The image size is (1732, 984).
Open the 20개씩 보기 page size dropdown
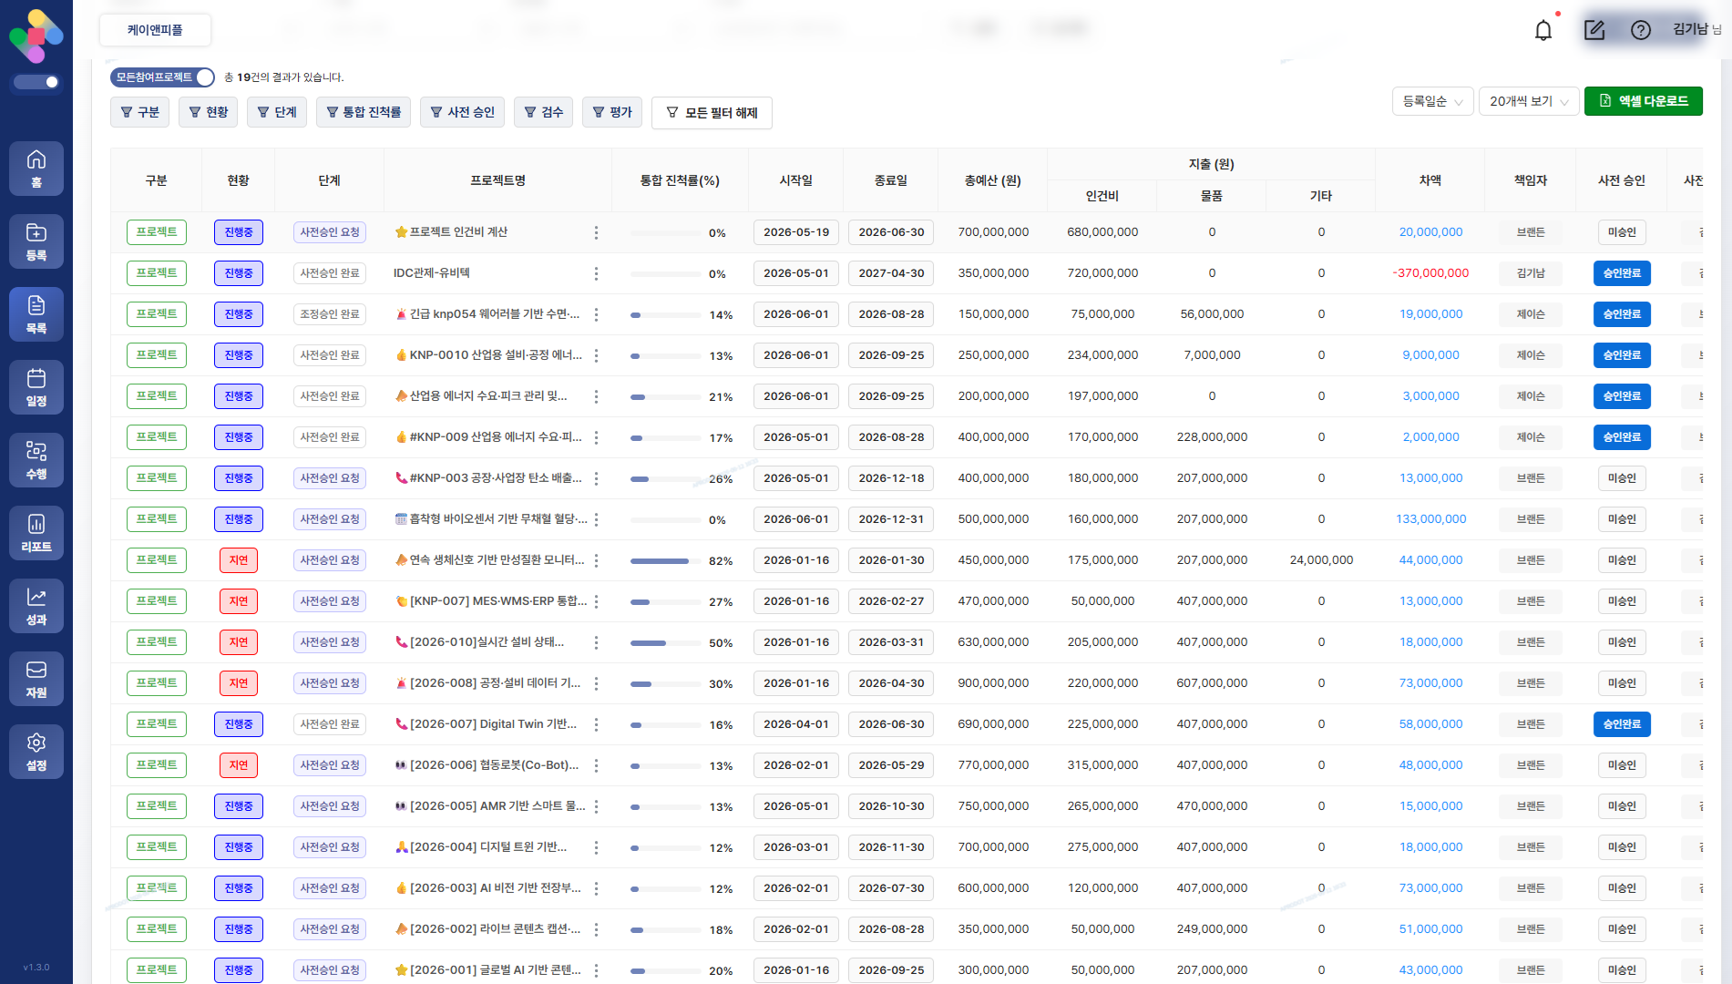click(x=1529, y=101)
